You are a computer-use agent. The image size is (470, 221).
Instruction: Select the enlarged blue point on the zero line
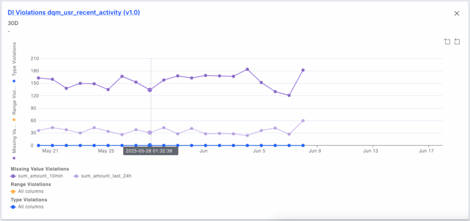click(x=150, y=146)
